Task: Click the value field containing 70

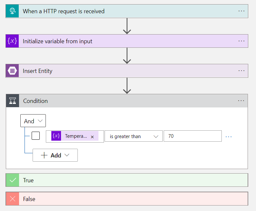Action: coord(192,136)
